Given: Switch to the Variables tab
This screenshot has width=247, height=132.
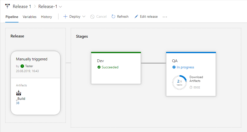Looking at the screenshot, I should (x=29, y=17).
